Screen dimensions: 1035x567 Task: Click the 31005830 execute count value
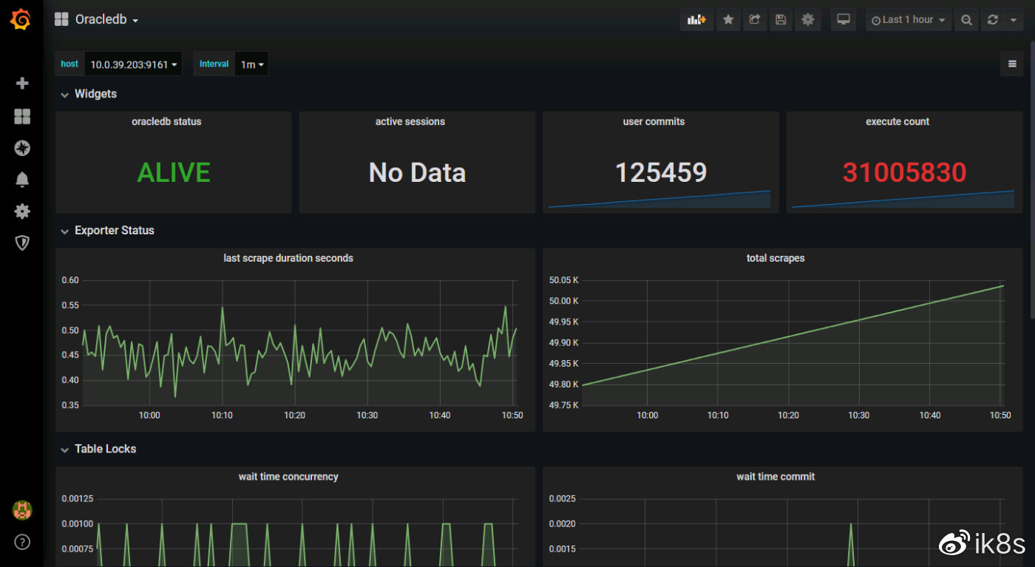905,172
